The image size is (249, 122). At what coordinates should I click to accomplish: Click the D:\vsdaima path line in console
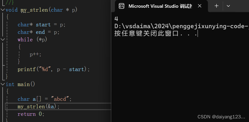[181, 26]
